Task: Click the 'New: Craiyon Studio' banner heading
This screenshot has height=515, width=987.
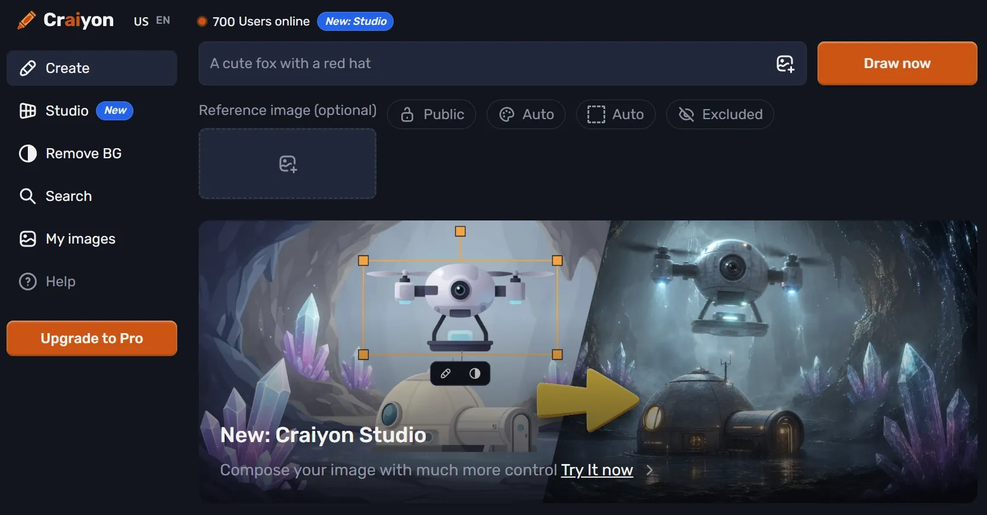Action: pos(323,435)
